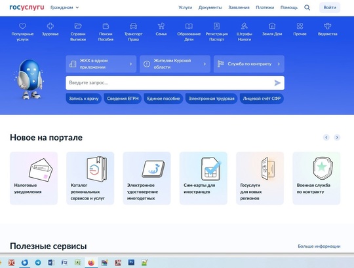
Task: Open the Услуги menu item
Action: pos(185,7)
